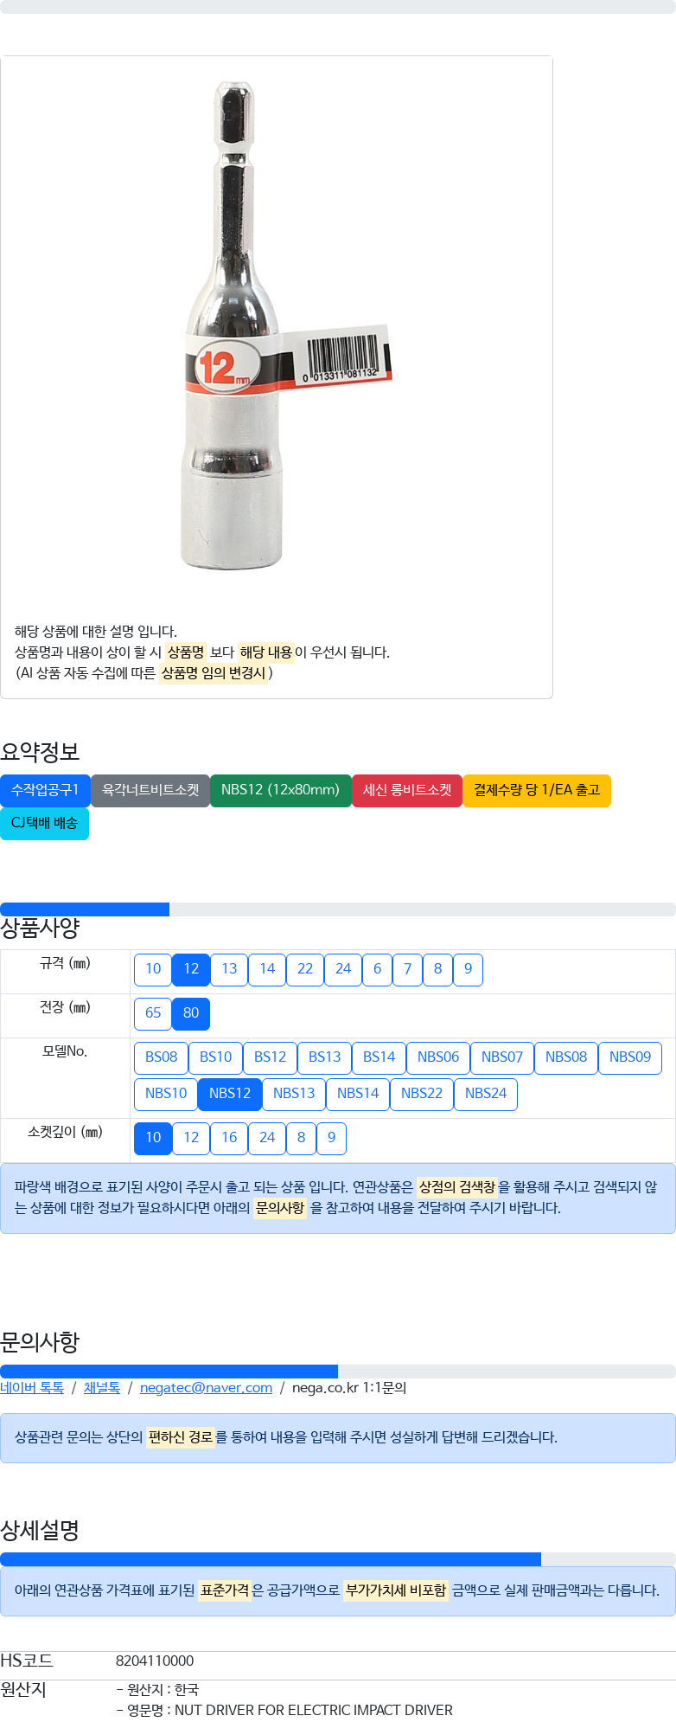
Task: Choose model NBS24 option
Action: point(486,1094)
